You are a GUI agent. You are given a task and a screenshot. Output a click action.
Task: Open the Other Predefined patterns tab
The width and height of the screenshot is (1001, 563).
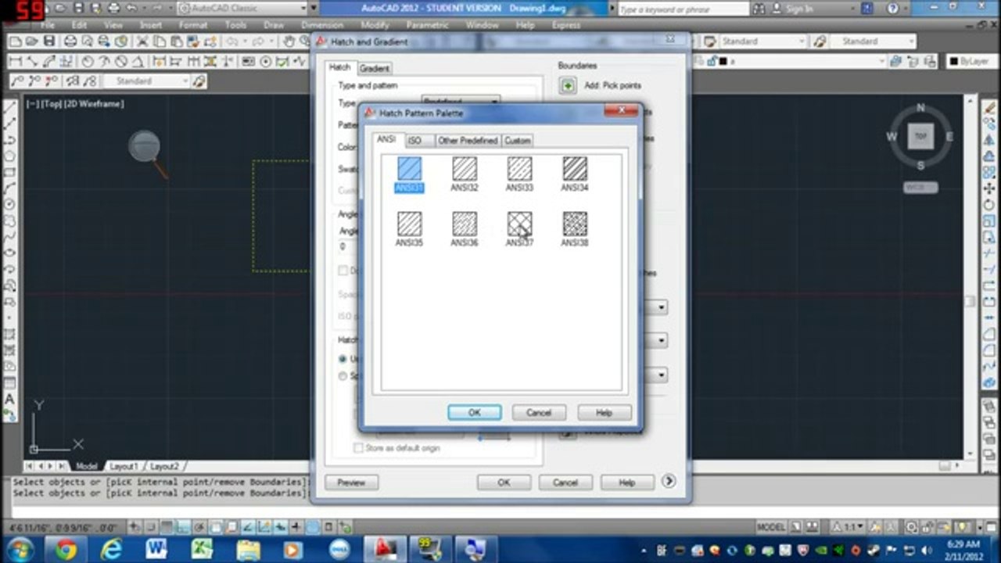pos(468,141)
